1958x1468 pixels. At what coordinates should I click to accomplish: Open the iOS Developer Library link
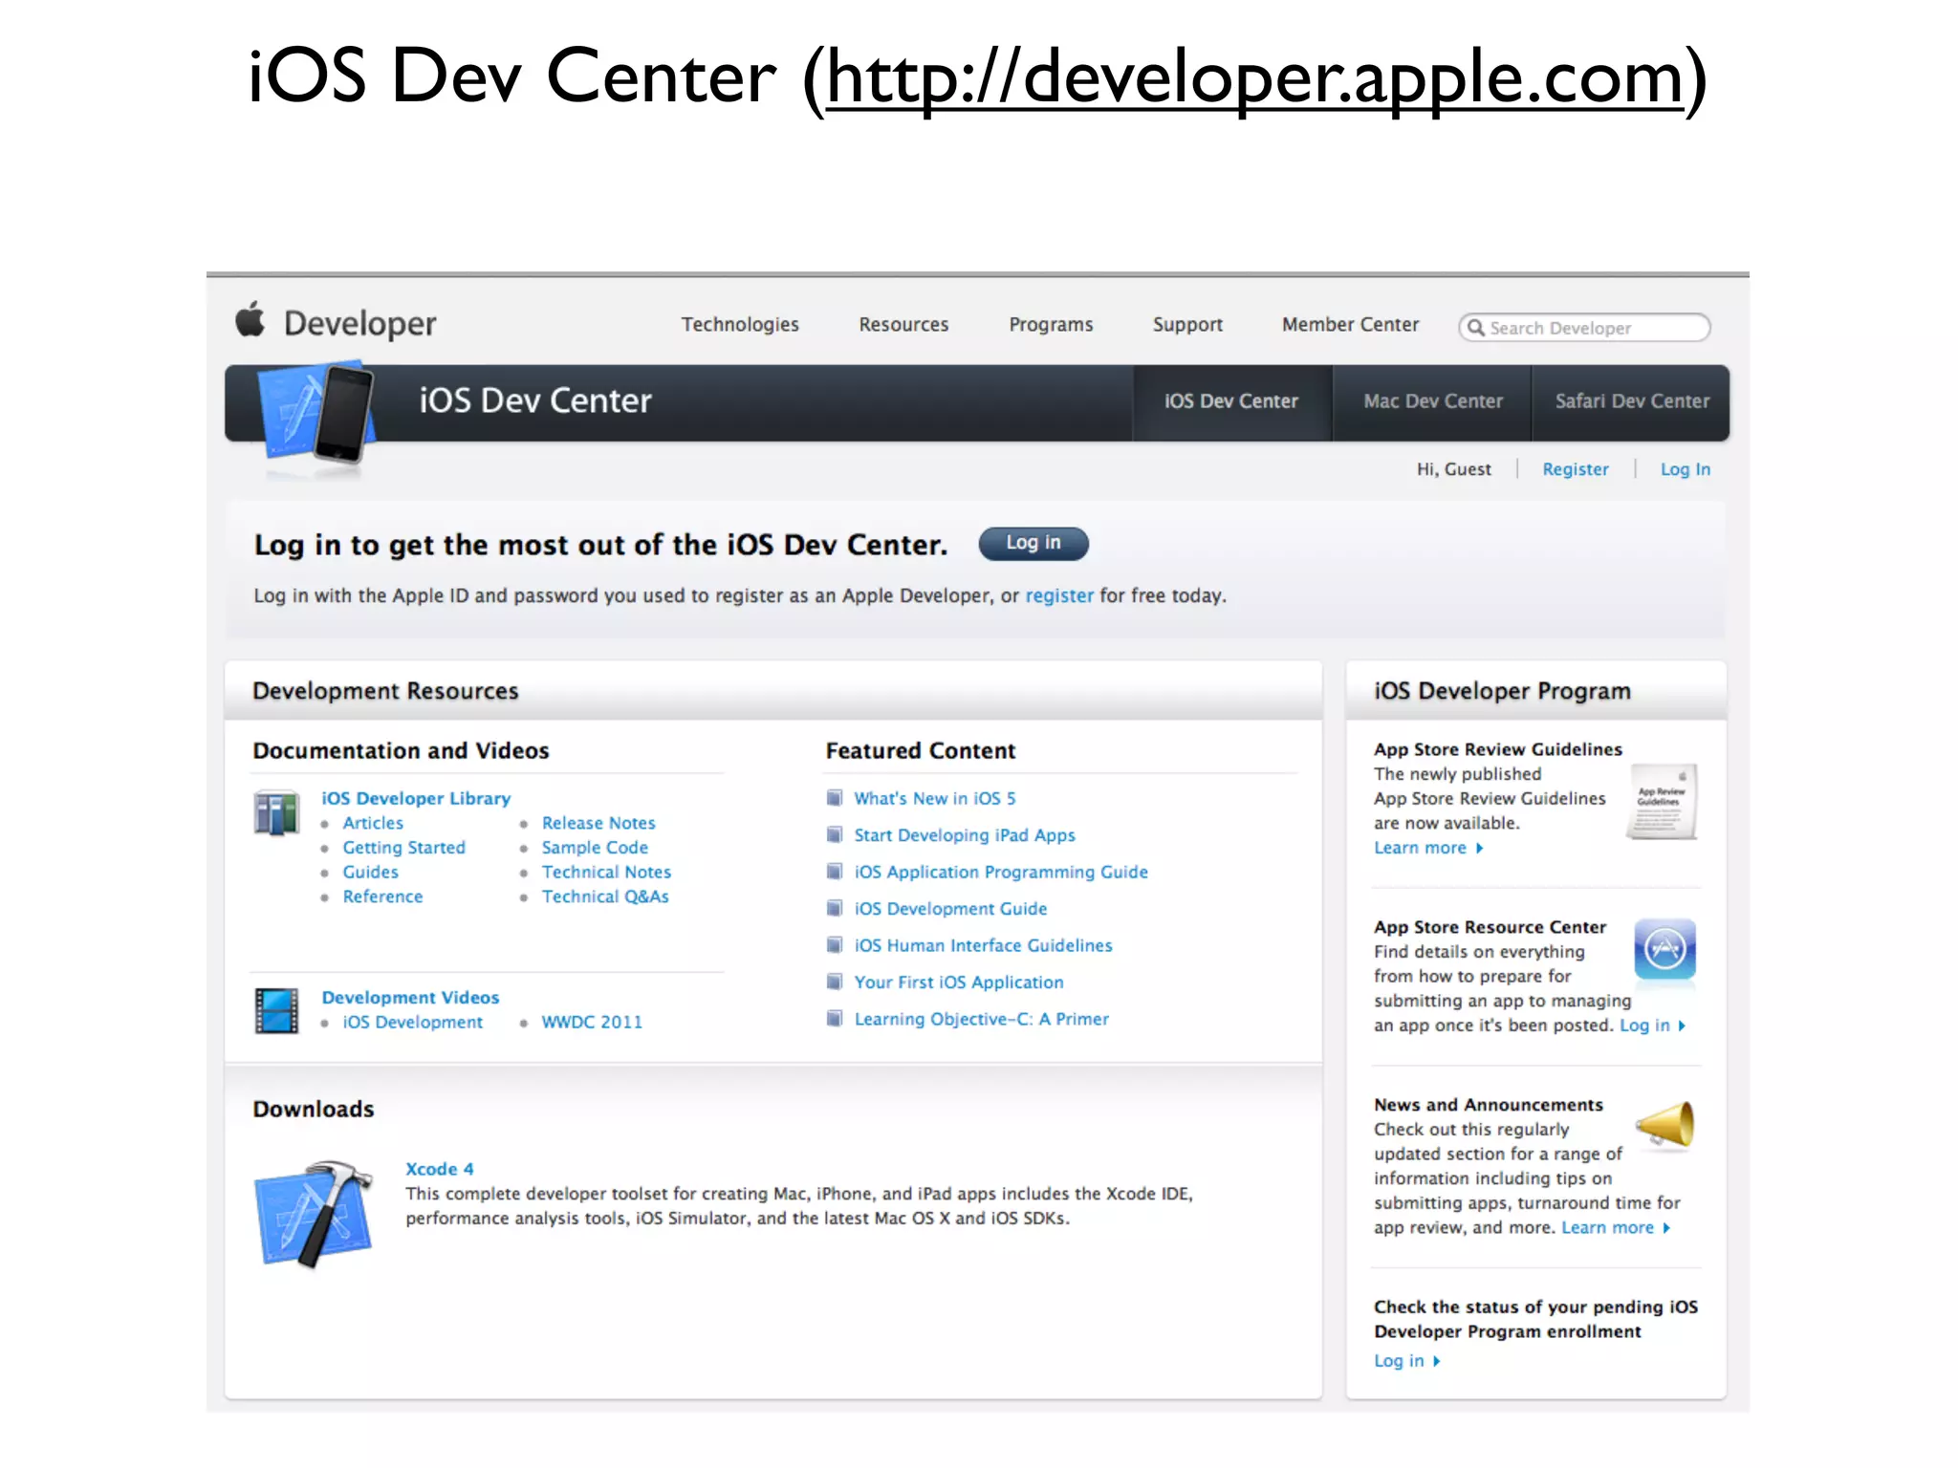tap(416, 799)
